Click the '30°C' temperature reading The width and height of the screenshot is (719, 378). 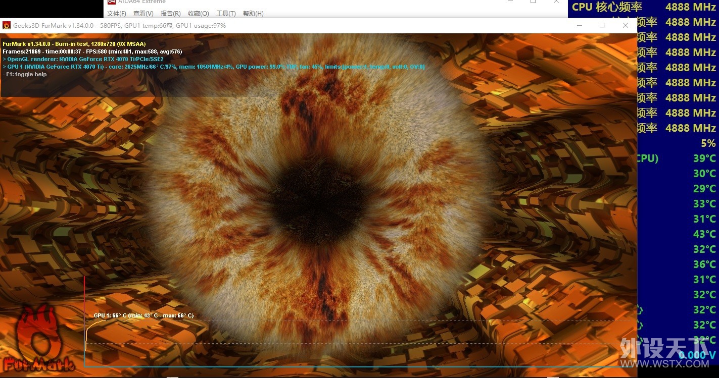click(x=704, y=174)
